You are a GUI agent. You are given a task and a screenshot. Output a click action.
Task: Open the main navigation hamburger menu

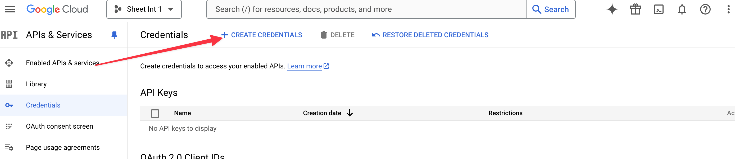pos(10,10)
